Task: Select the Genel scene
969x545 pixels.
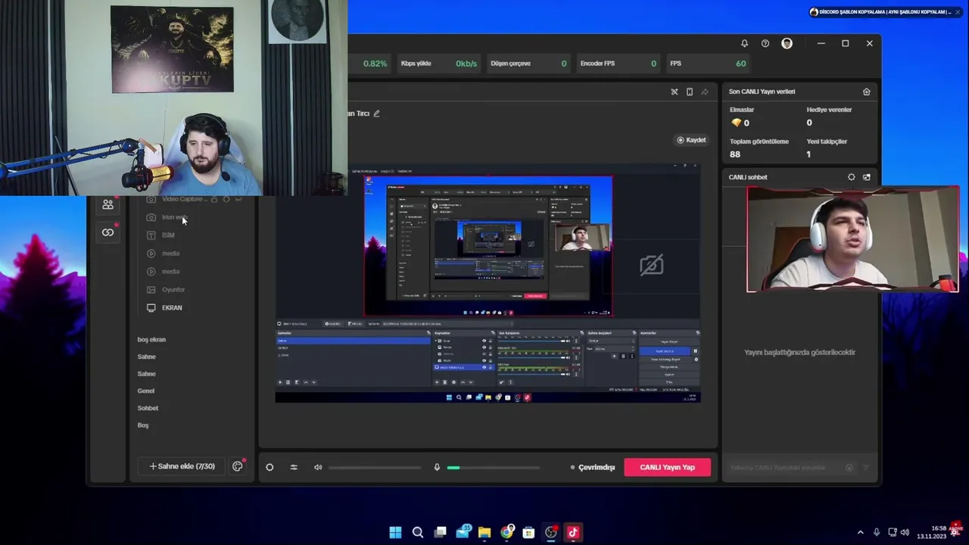Action: (146, 391)
